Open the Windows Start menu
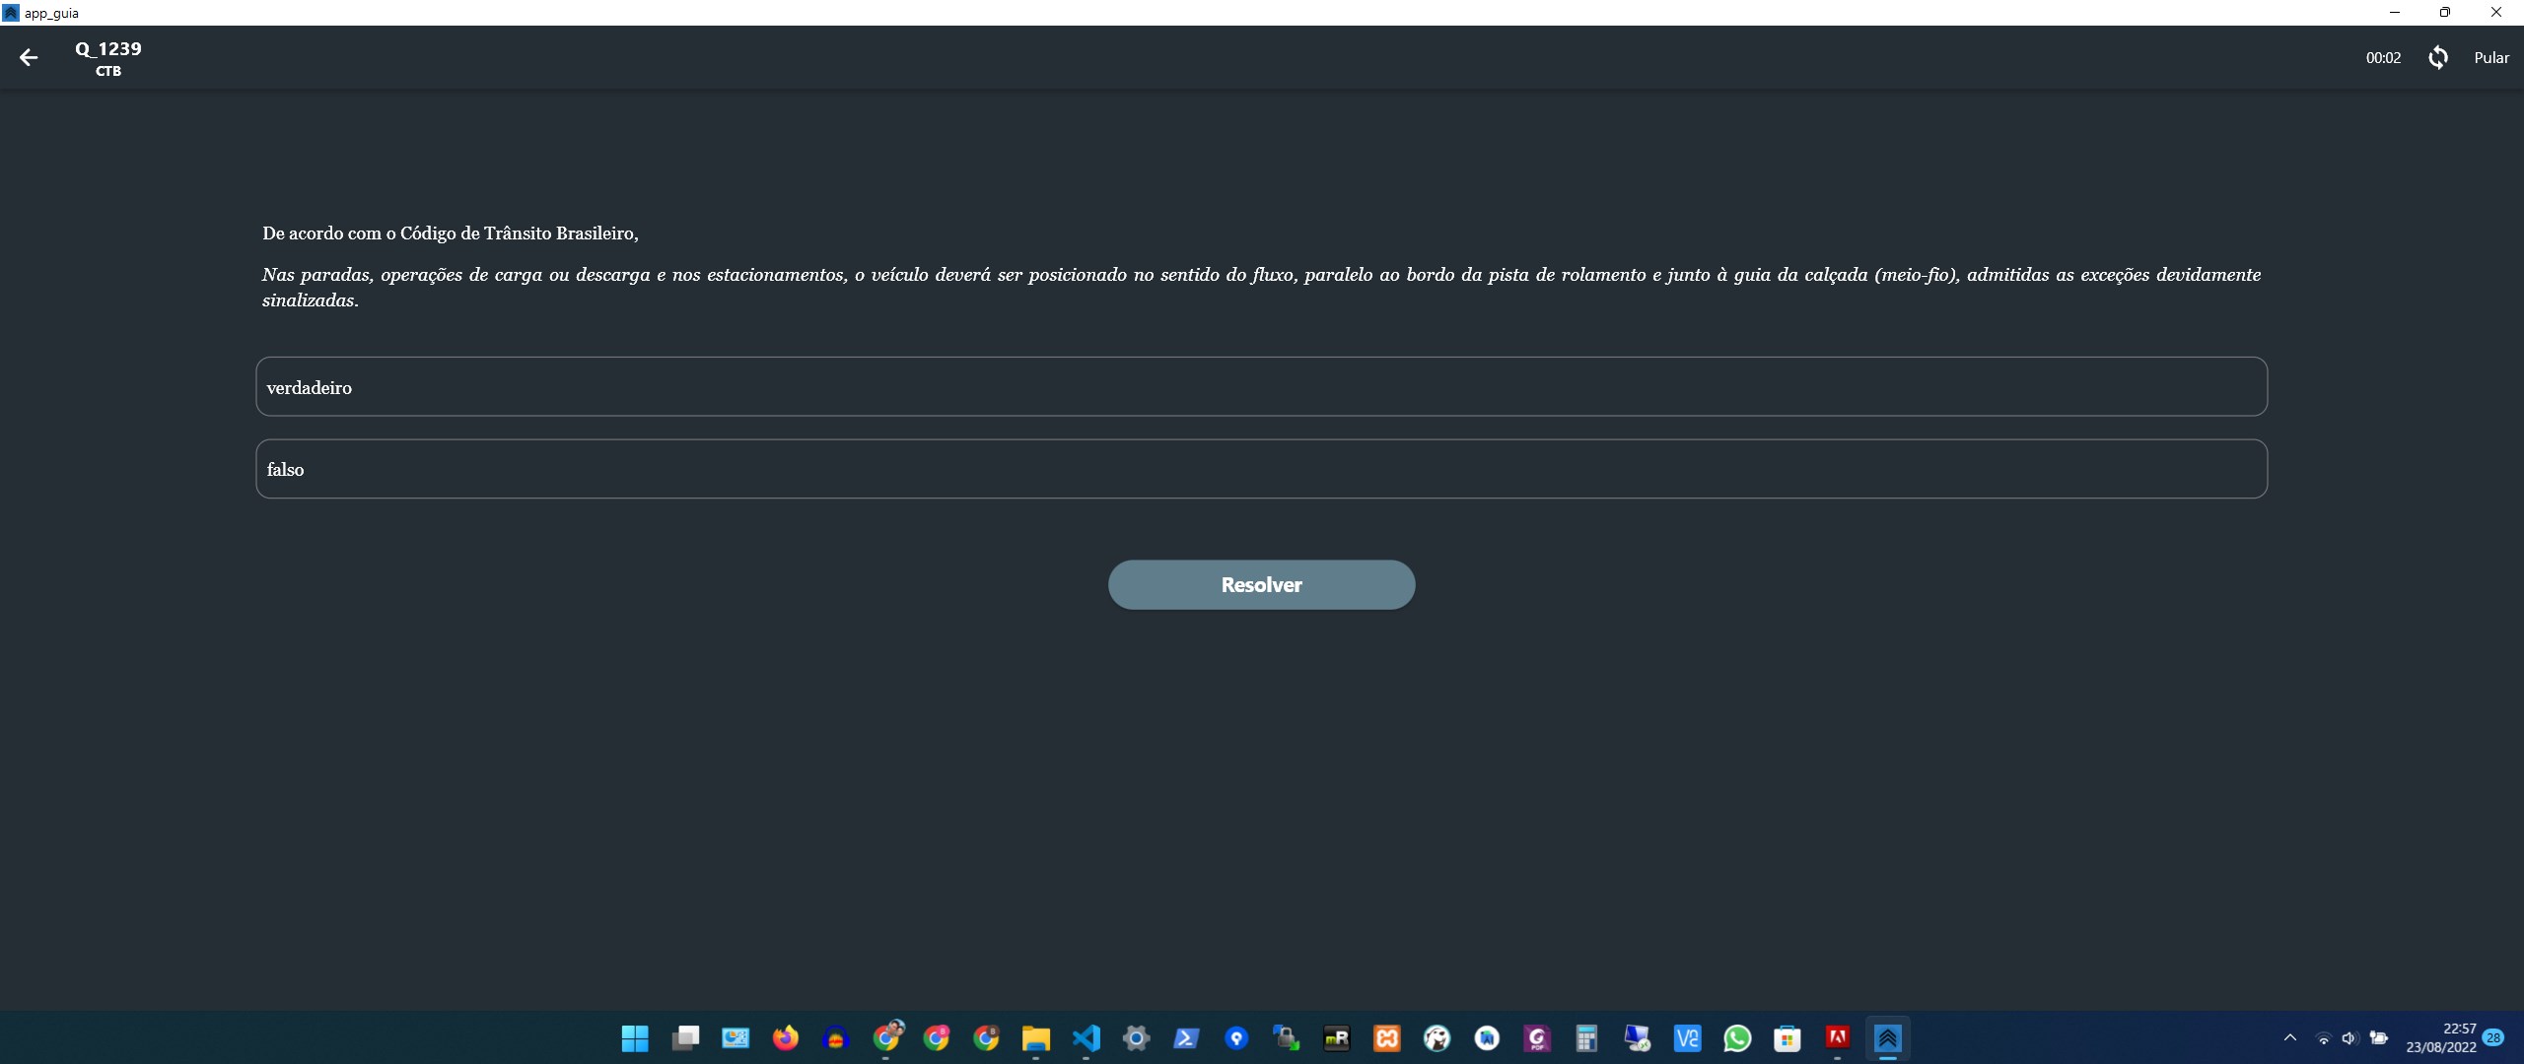2524x1064 pixels. (635, 1038)
